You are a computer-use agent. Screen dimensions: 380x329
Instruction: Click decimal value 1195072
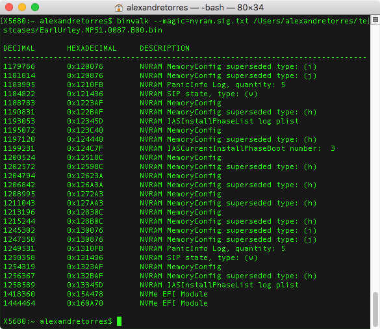(19, 130)
